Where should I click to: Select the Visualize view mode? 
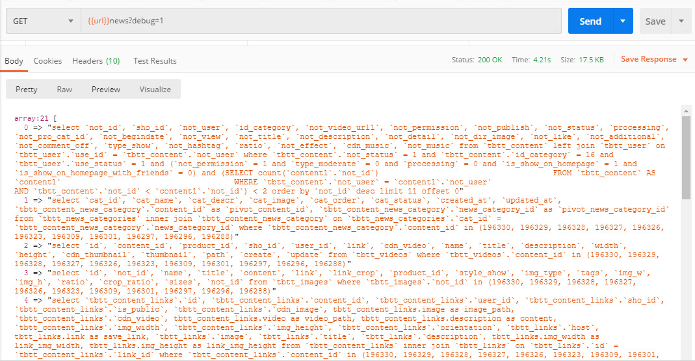point(155,90)
